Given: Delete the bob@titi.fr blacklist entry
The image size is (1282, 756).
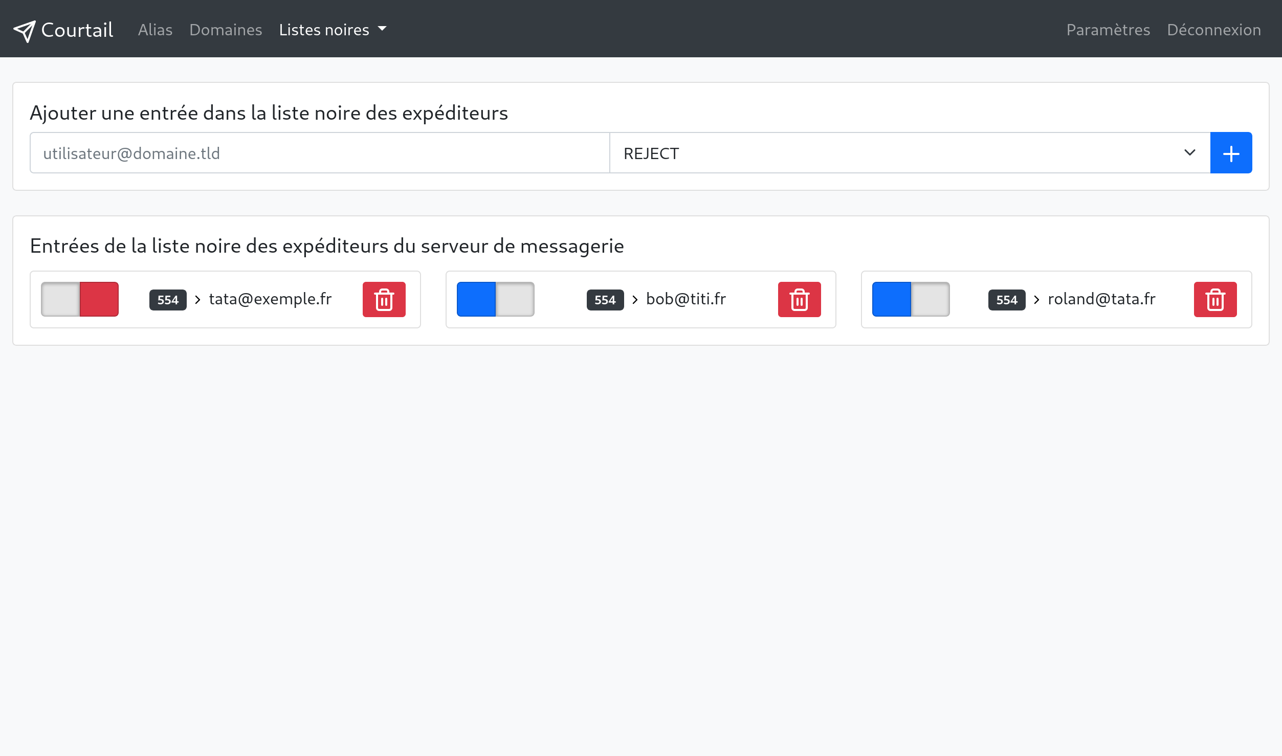Looking at the screenshot, I should pyautogui.click(x=799, y=299).
